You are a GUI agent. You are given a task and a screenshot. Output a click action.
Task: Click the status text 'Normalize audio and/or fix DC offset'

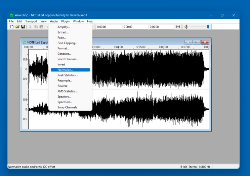tap(32, 167)
